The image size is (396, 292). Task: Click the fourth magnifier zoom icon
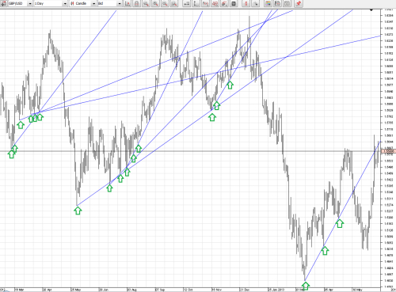click(174, 3)
